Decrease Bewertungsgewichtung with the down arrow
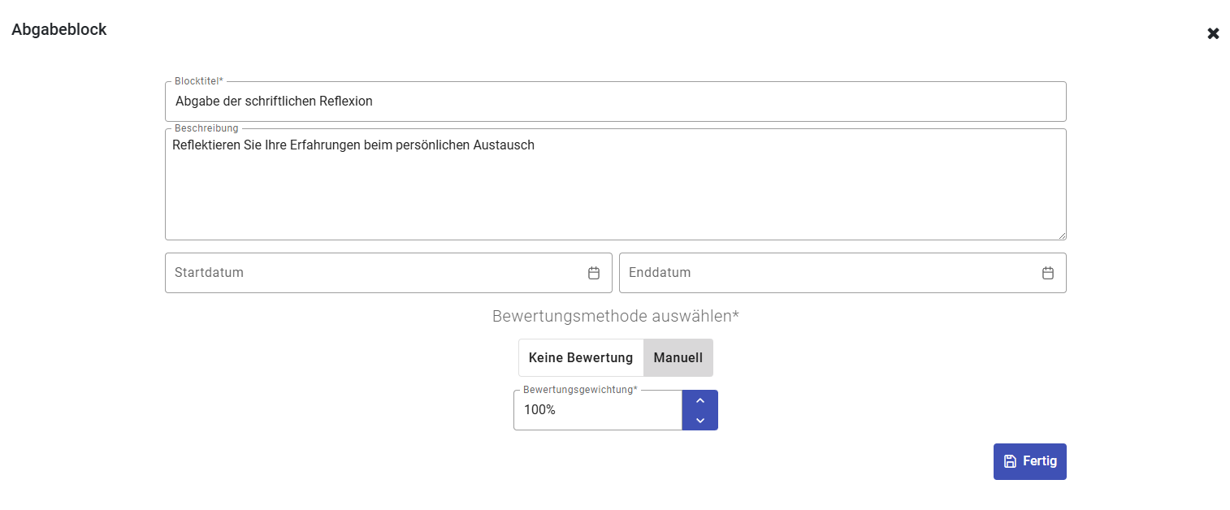This screenshot has width=1230, height=510. [x=699, y=420]
